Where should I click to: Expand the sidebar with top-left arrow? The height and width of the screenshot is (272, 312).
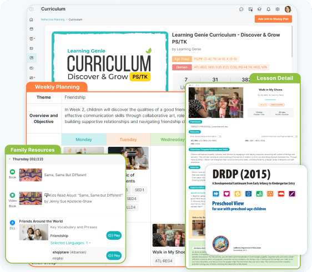(32, 9)
